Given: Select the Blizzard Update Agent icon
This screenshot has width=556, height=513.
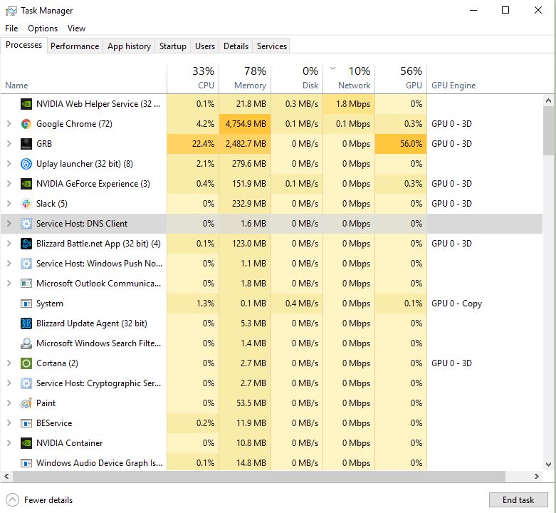Looking at the screenshot, I should (x=26, y=323).
